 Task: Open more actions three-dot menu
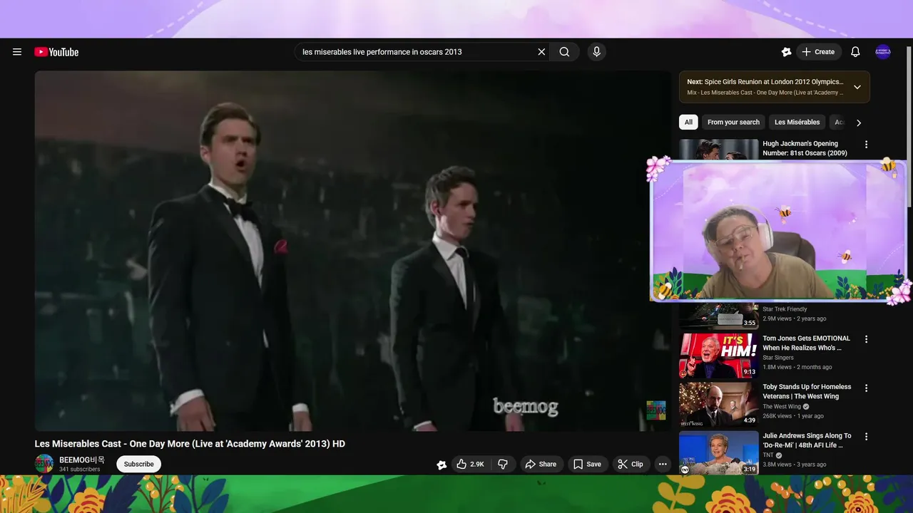(x=663, y=464)
